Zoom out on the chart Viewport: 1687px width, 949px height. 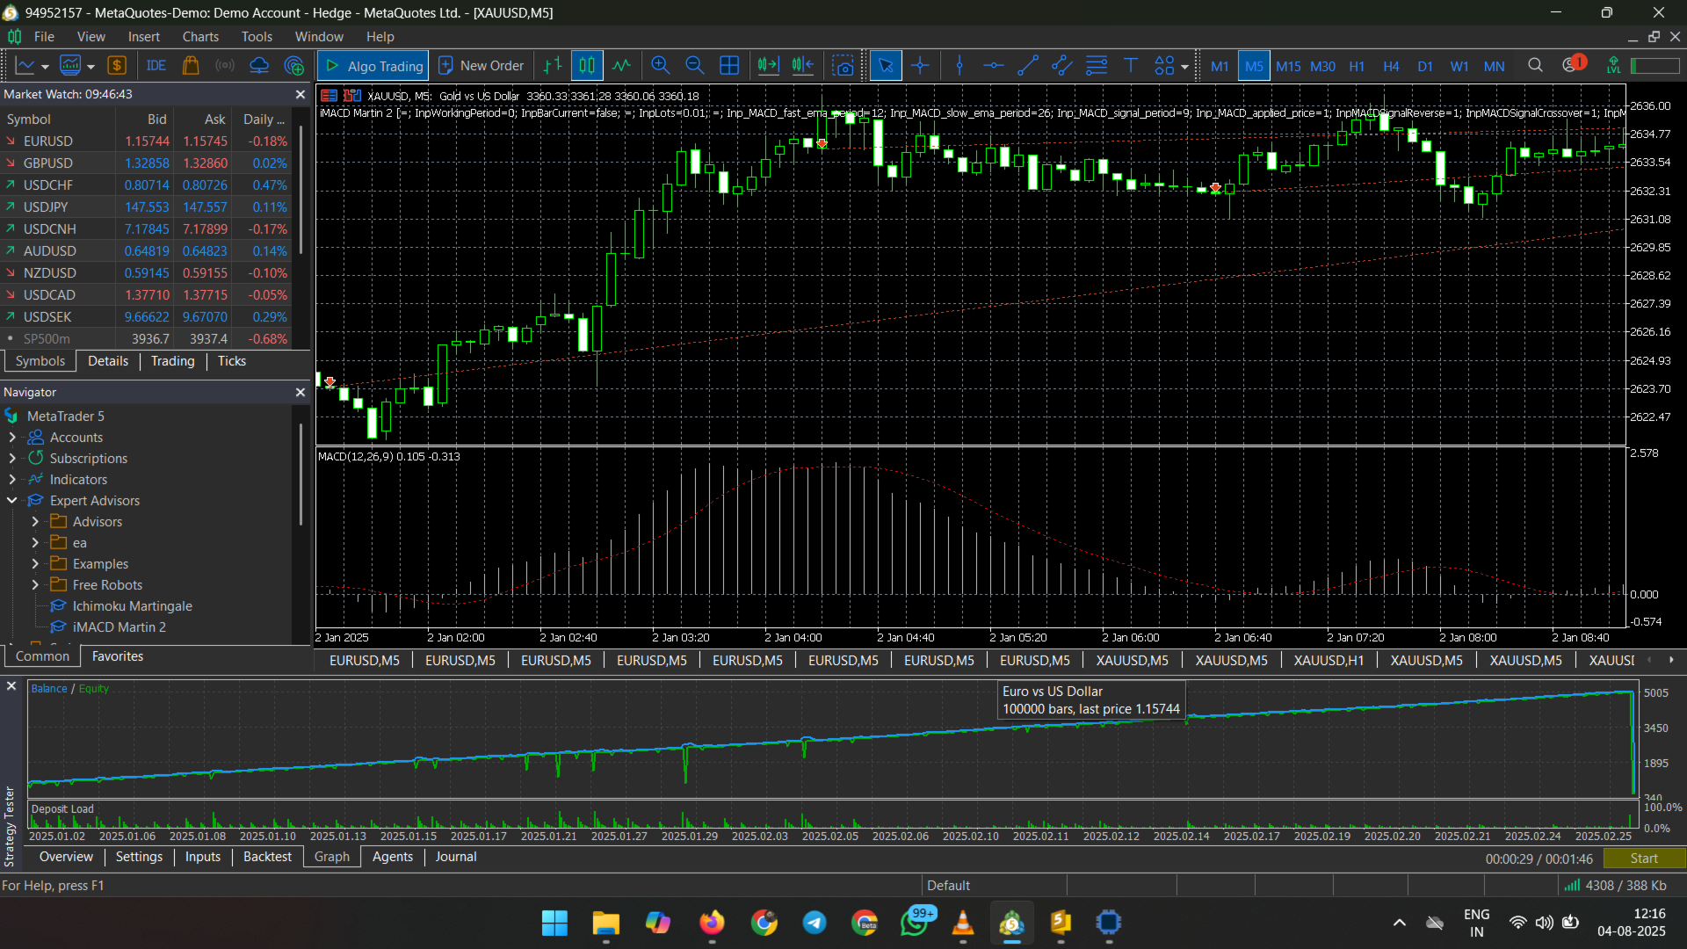(x=695, y=66)
